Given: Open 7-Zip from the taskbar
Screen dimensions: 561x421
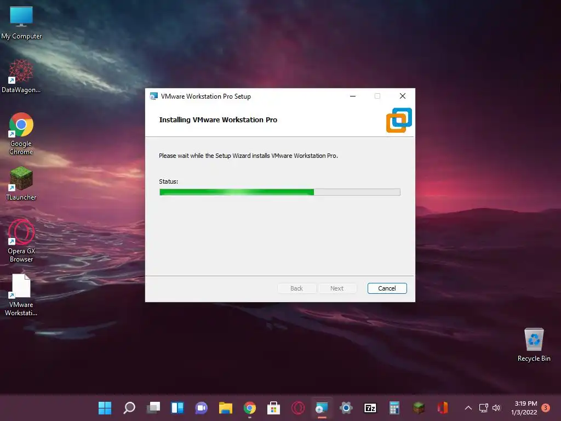Looking at the screenshot, I should click(x=370, y=408).
